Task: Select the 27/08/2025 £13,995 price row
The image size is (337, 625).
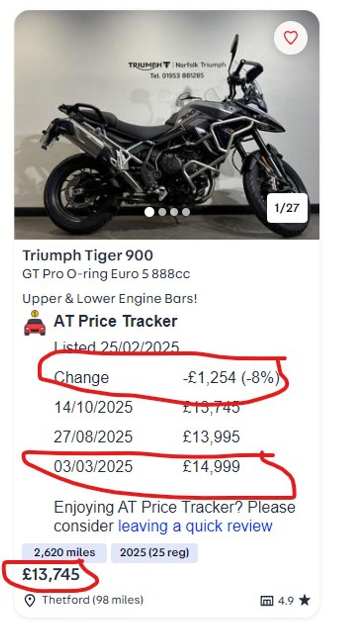Action: pos(147,437)
